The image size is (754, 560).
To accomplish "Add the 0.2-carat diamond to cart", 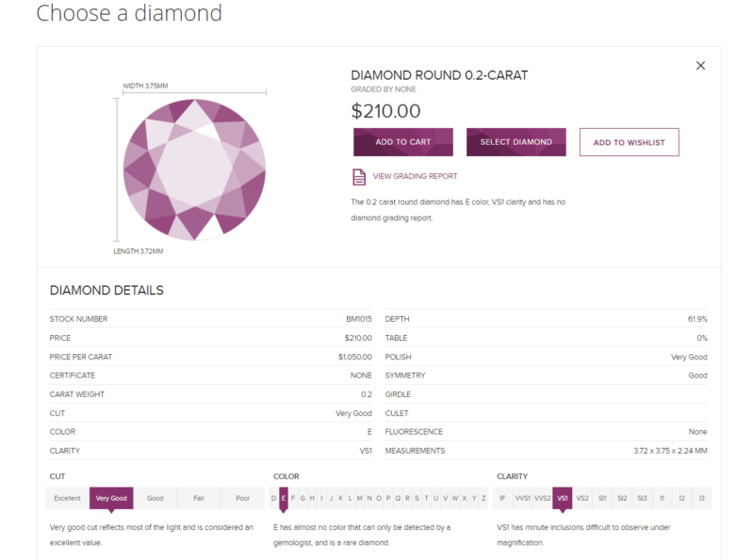I will point(402,141).
